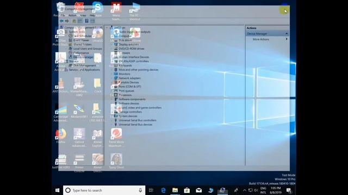Screen dimensions: 348x195
Task: Click More Actions in Actions pane
Action: tap(261, 39)
